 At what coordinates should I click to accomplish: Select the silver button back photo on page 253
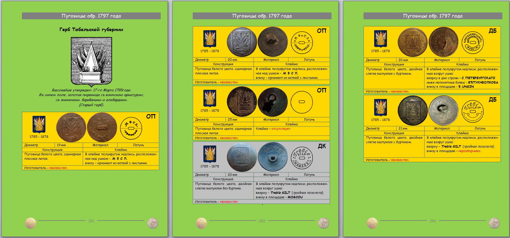[443, 111]
